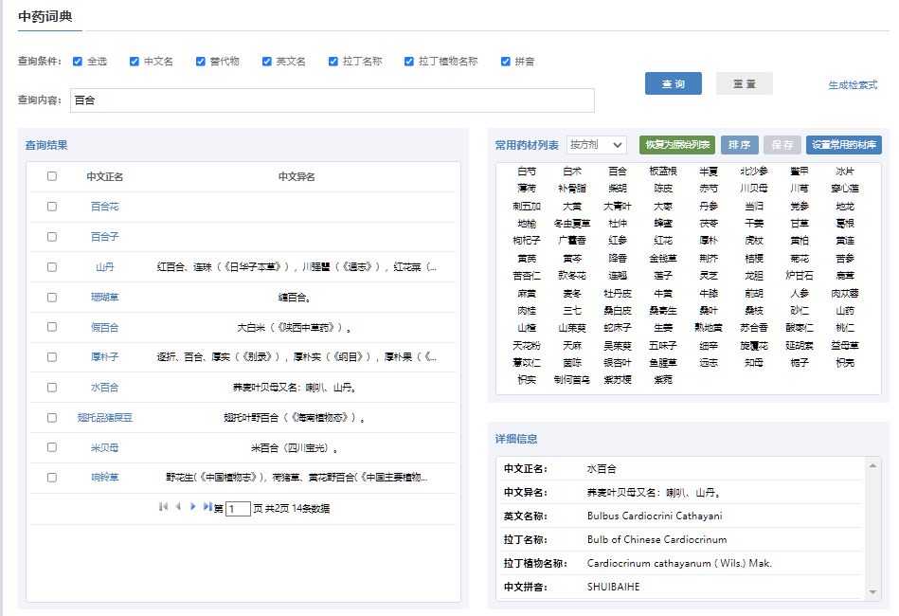This screenshot has height=616, width=899.
Task: Uncheck the 拉丁植物名称 query condition
Action: click(x=409, y=62)
